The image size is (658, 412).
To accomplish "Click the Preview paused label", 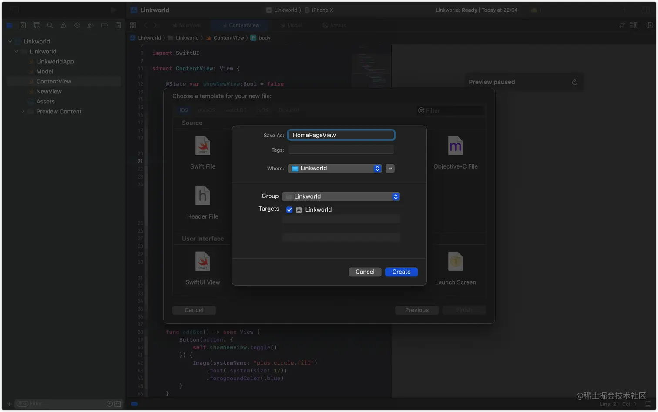I will coord(492,82).
